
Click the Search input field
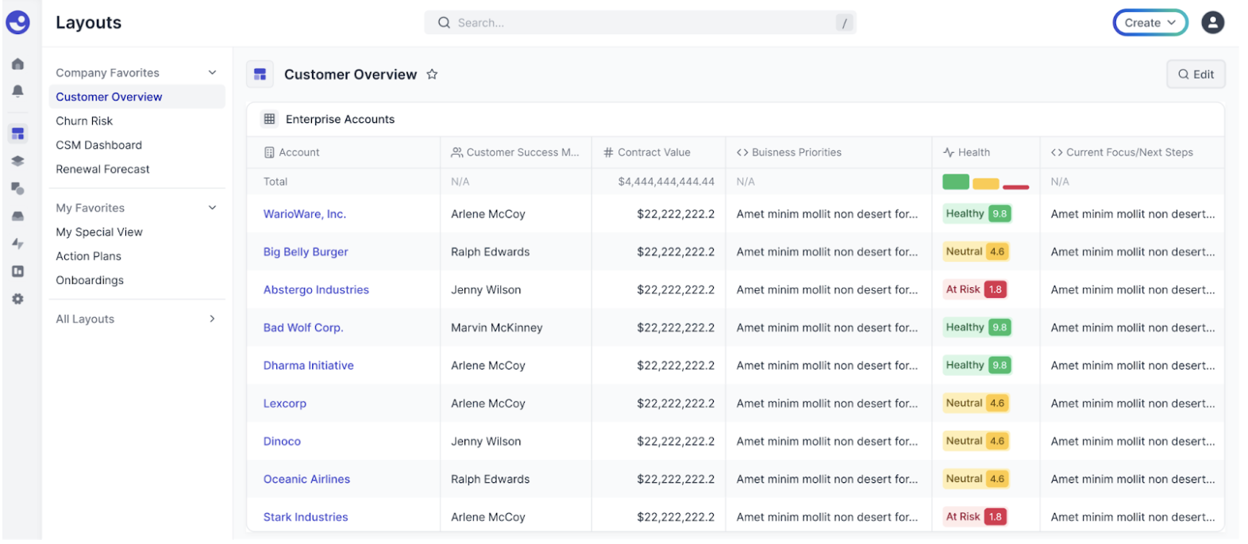640,23
